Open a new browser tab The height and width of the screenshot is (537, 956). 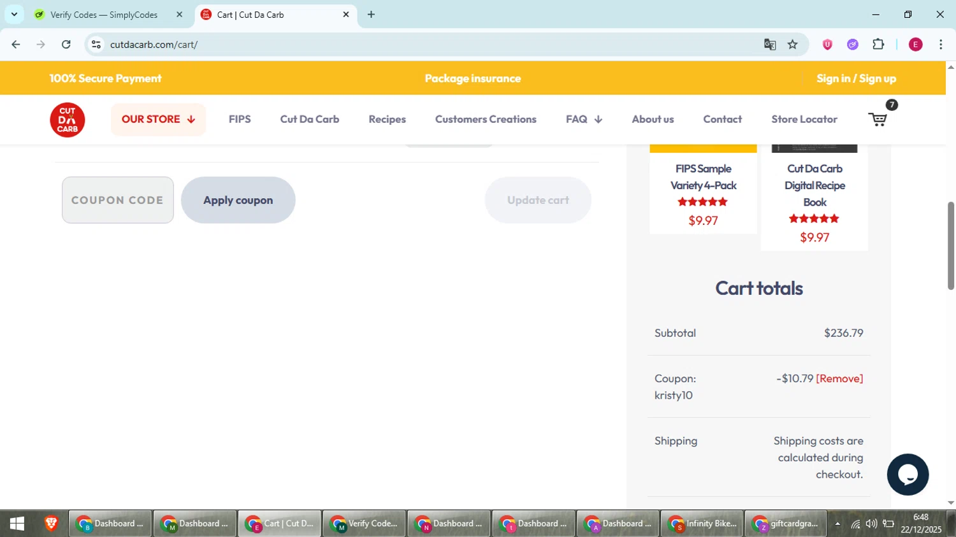tap(371, 15)
